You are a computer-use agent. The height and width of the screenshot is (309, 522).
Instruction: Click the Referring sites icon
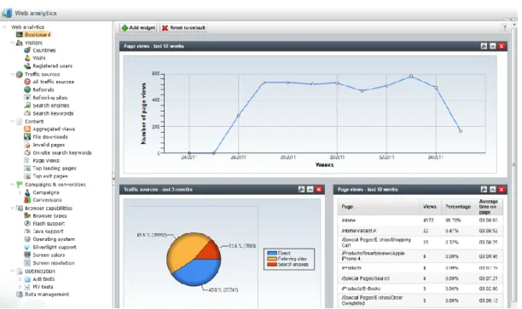point(27,97)
